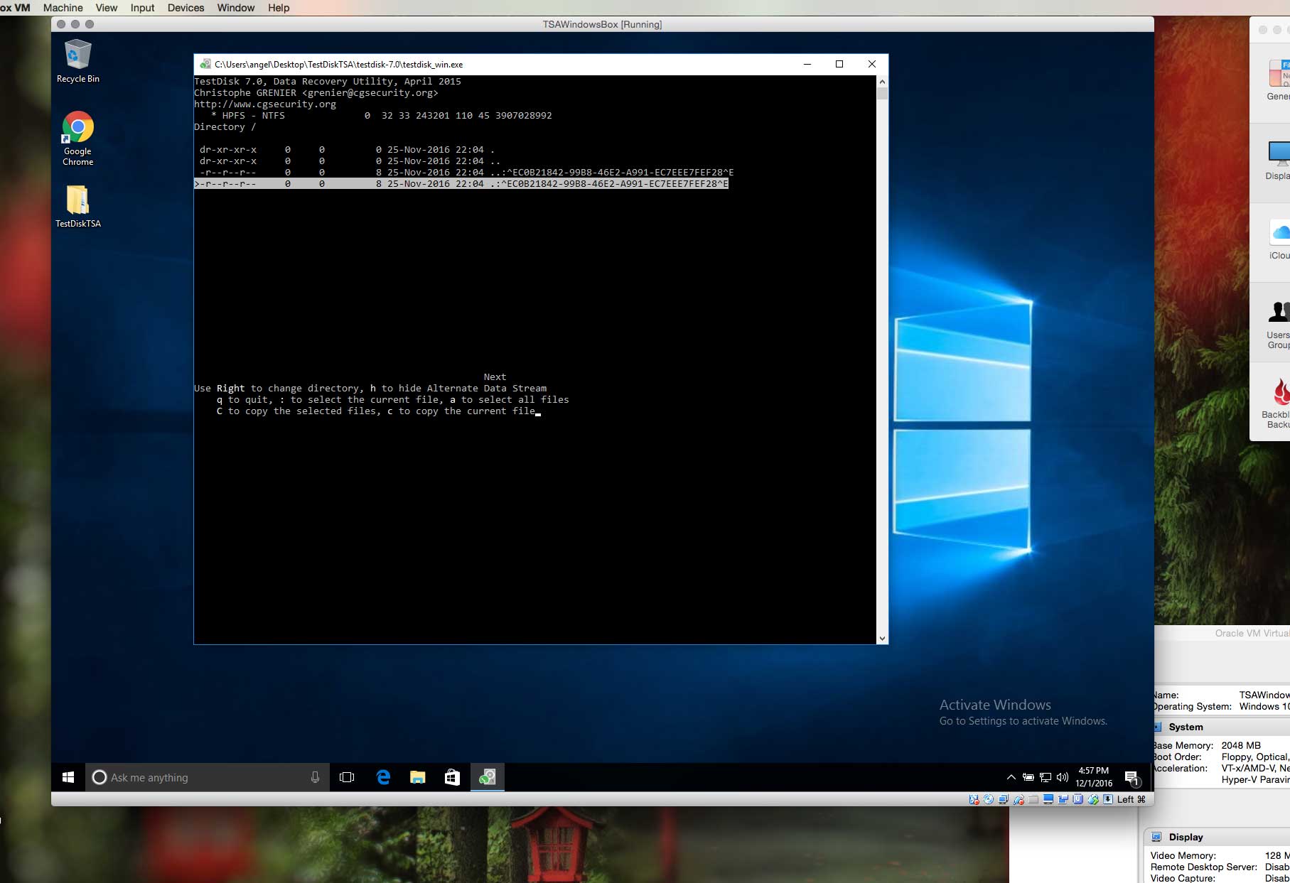The height and width of the screenshot is (883, 1290).
Task: Click VirtualBox keyboard capture arrow icon
Action: [1108, 799]
